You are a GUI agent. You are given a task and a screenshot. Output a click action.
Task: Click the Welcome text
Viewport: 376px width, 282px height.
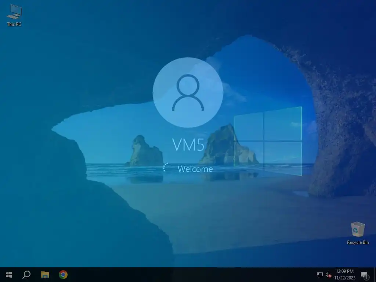tap(195, 169)
